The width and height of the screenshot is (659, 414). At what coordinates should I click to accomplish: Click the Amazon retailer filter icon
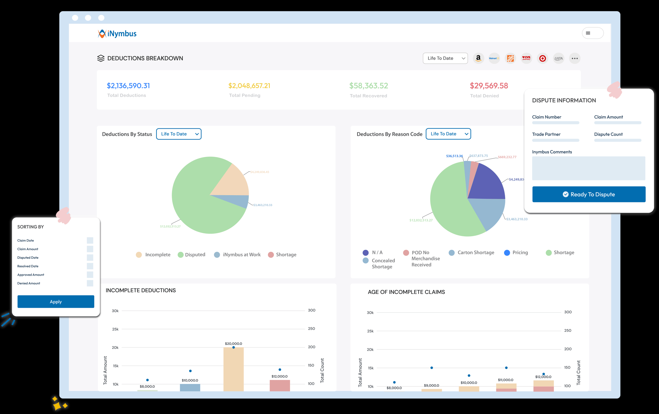click(478, 58)
